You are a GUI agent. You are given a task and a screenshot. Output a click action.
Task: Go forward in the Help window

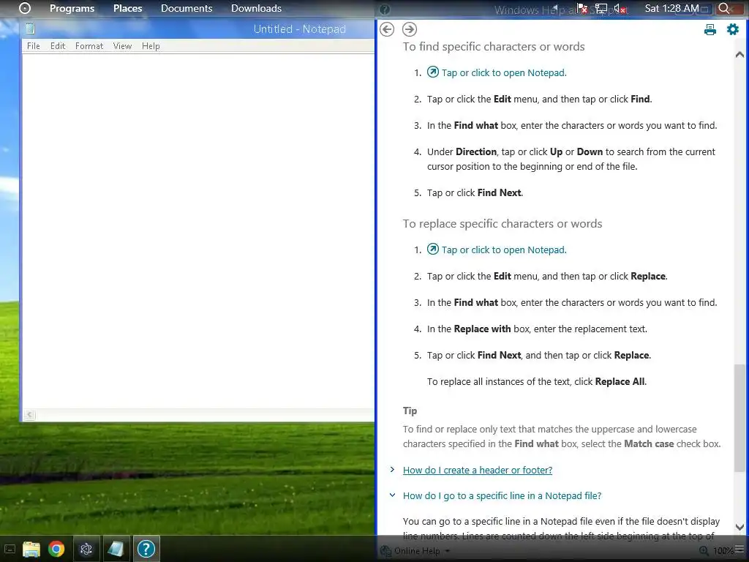tap(410, 29)
